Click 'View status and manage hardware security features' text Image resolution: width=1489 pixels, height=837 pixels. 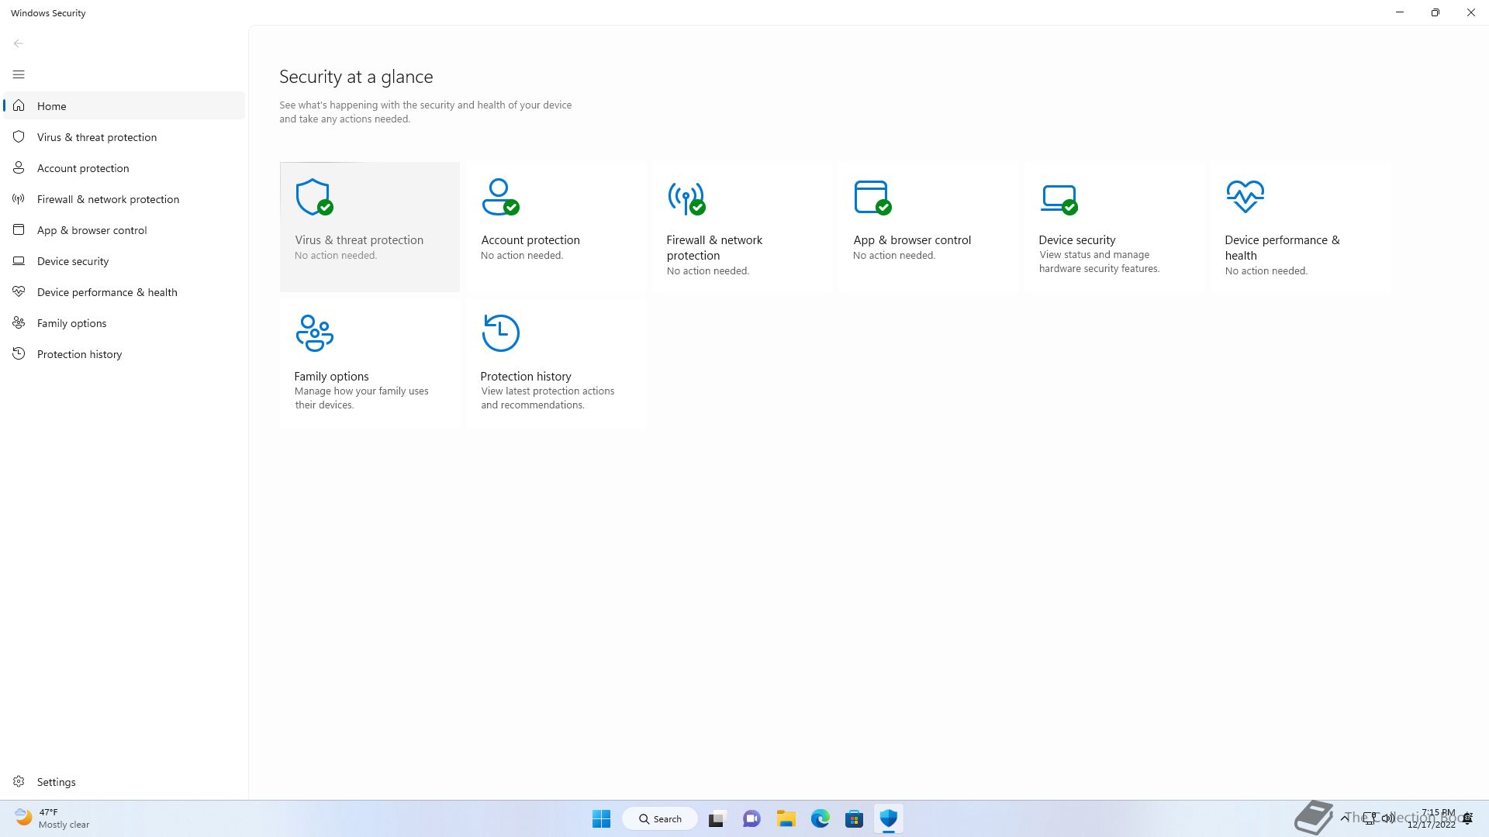tap(1099, 262)
